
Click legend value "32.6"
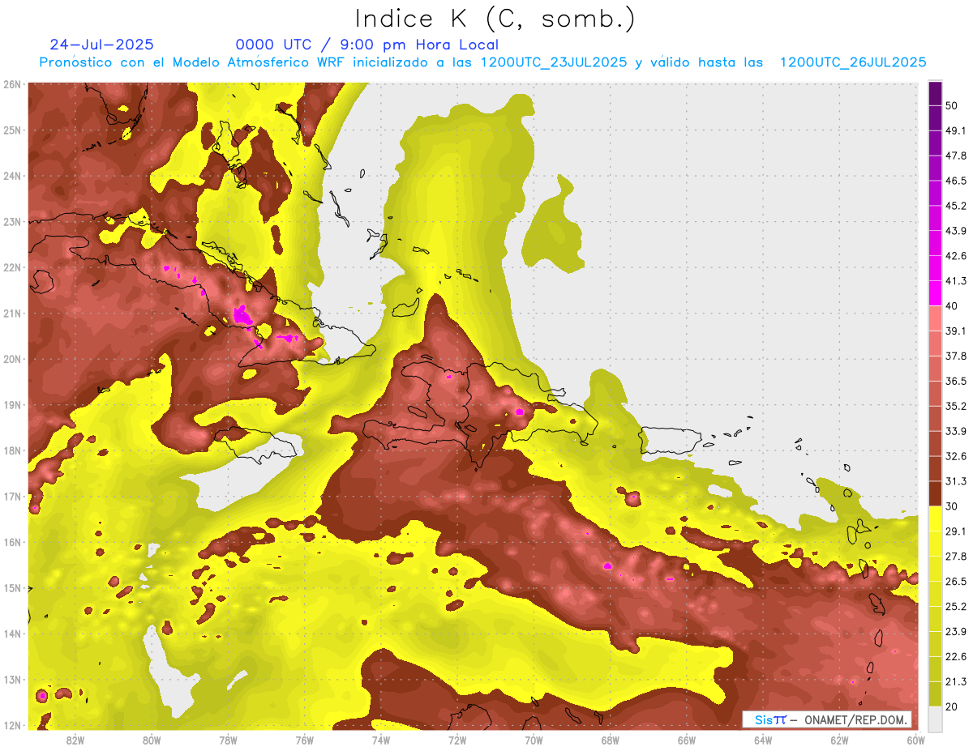point(956,456)
